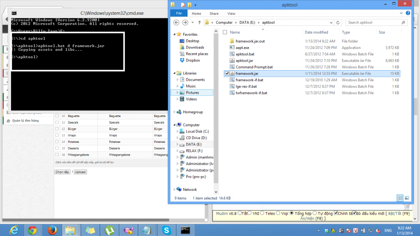Launch Firefox from taskbar
The height and width of the screenshot is (236, 420).
[52, 230]
